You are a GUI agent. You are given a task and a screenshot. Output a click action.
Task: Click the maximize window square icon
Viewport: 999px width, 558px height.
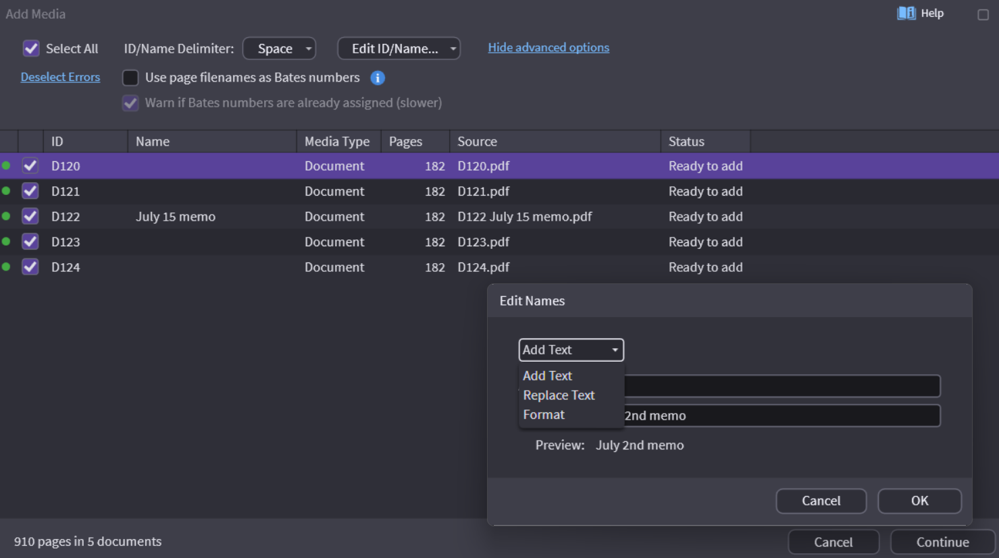click(x=983, y=15)
